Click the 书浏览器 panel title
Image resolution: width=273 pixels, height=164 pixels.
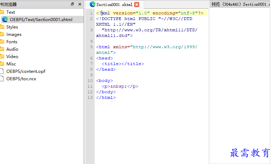click(x=8, y=4)
